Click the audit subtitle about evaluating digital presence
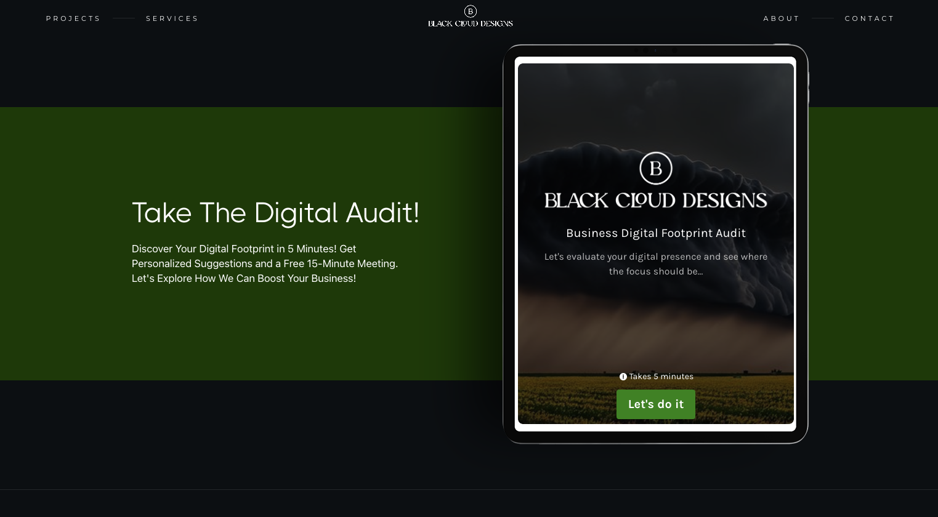 pyautogui.click(x=656, y=264)
